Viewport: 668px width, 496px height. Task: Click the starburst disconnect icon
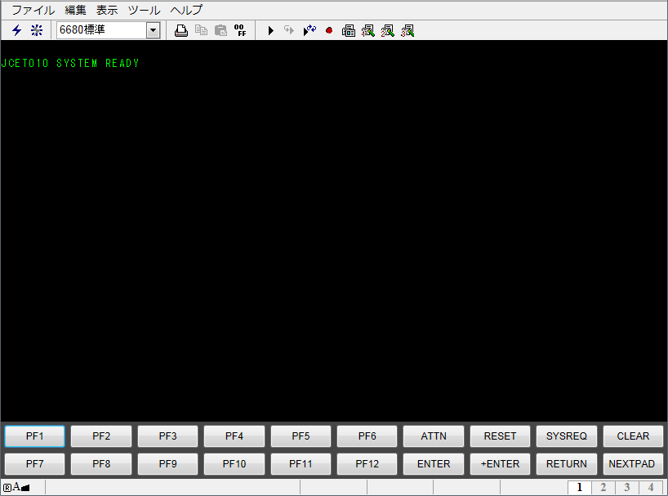tap(37, 30)
